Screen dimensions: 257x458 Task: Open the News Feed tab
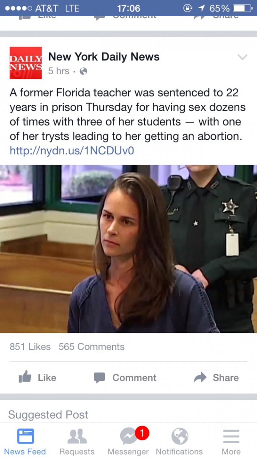(x=25, y=441)
